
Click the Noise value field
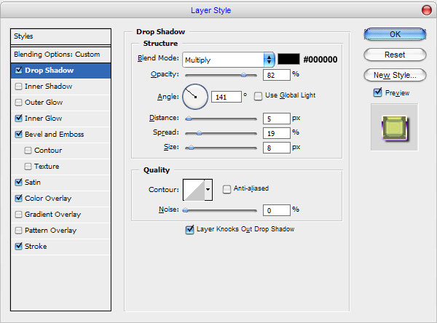click(x=277, y=210)
